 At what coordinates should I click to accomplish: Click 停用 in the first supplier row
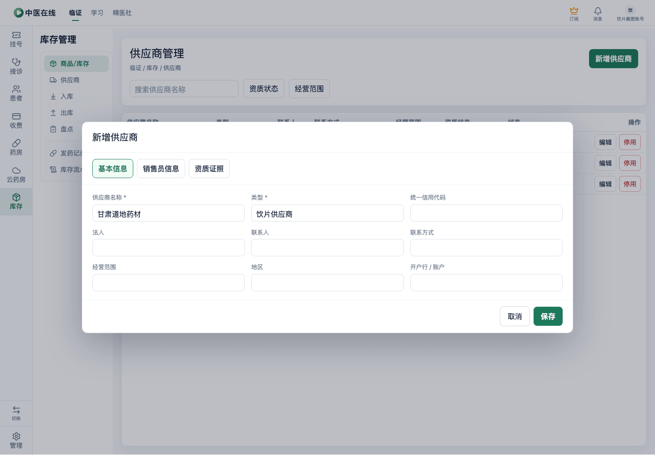[x=630, y=142]
